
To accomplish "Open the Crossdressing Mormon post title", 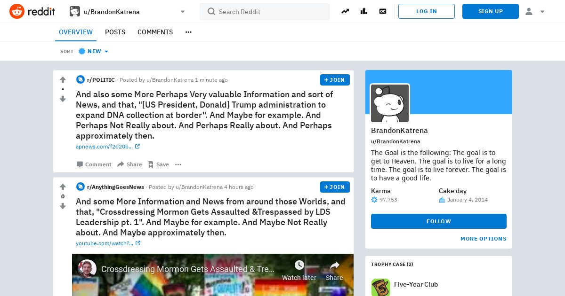I will coord(210,217).
